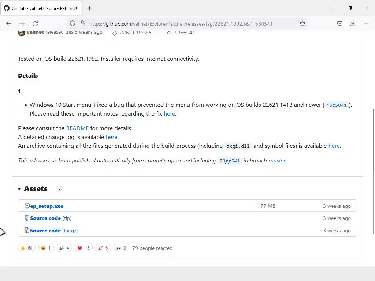Click '3 weeks ago' in ep_setup.exe row

tap(337, 206)
